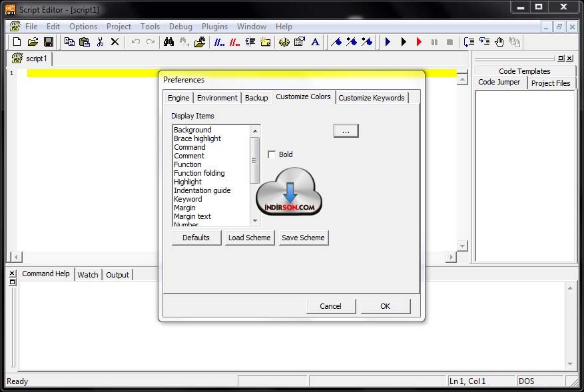Click the red double-slash uncomment icon
The height and width of the screenshot is (392, 584).
click(234, 42)
